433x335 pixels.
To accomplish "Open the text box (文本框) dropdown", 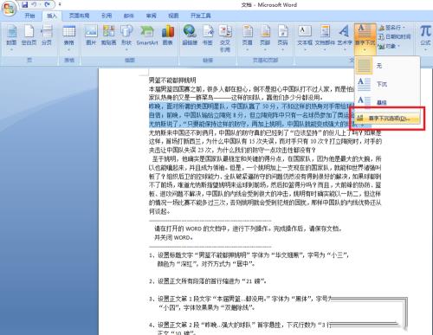I will [305, 38].
